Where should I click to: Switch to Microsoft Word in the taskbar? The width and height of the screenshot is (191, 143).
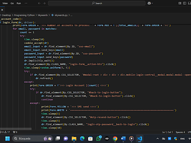(x=123, y=138)
